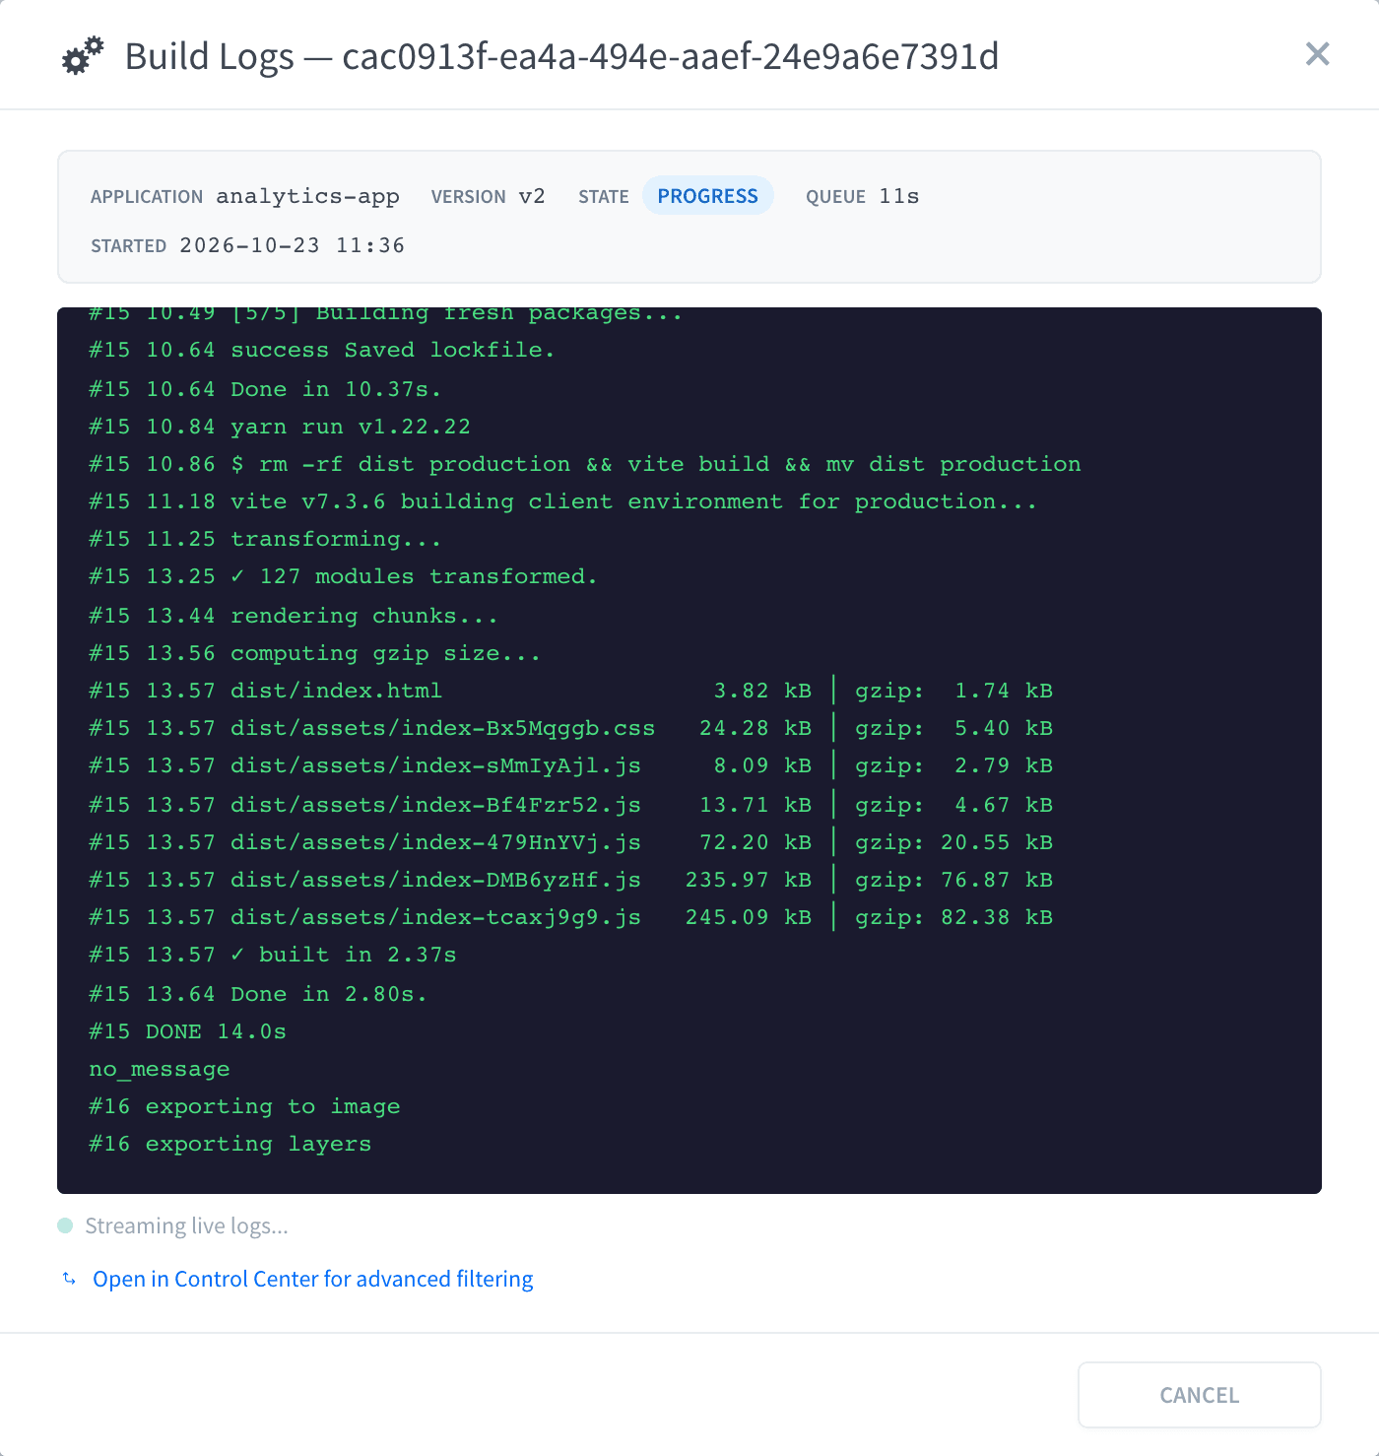This screenshot has width=1379, height=1456.
Task: Click the '#16 exporting layers' log line
Action: click(230, 1144)
